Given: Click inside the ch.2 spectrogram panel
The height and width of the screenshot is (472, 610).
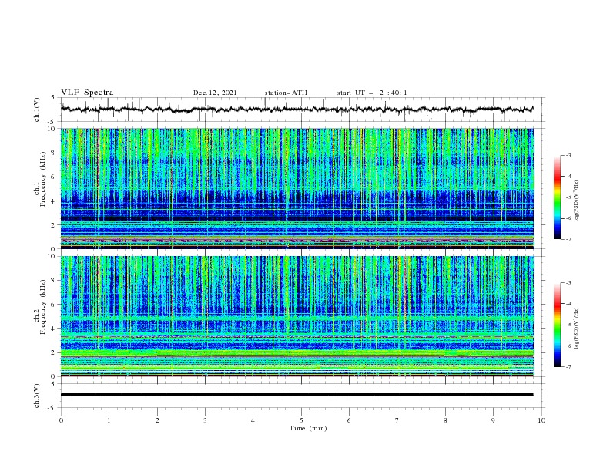Looking at the screenshot, I should coord(297,316).
